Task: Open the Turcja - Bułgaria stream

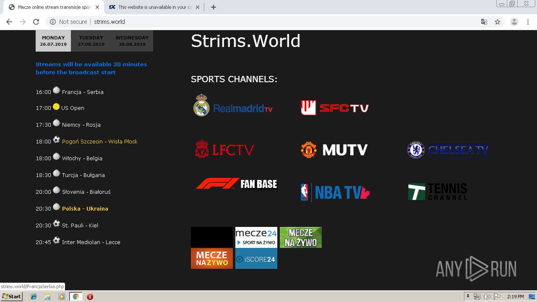Action: coord(83,175)
